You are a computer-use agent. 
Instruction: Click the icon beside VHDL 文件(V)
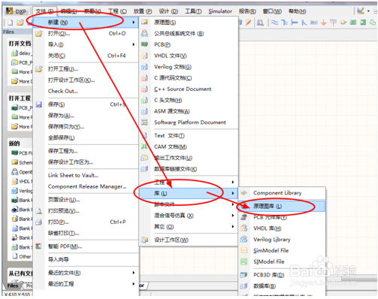click(x=144, y=56)
